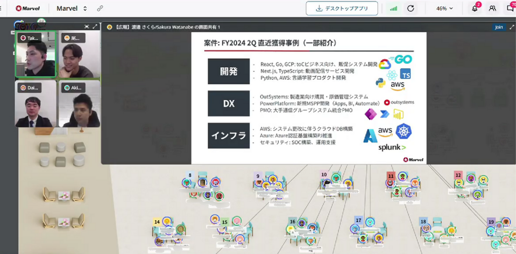Image resolution: width=516 pixels, height=254 pixels.
Task: Click the Google Cloud logo on slide
Action: click(x=384, y=64)
